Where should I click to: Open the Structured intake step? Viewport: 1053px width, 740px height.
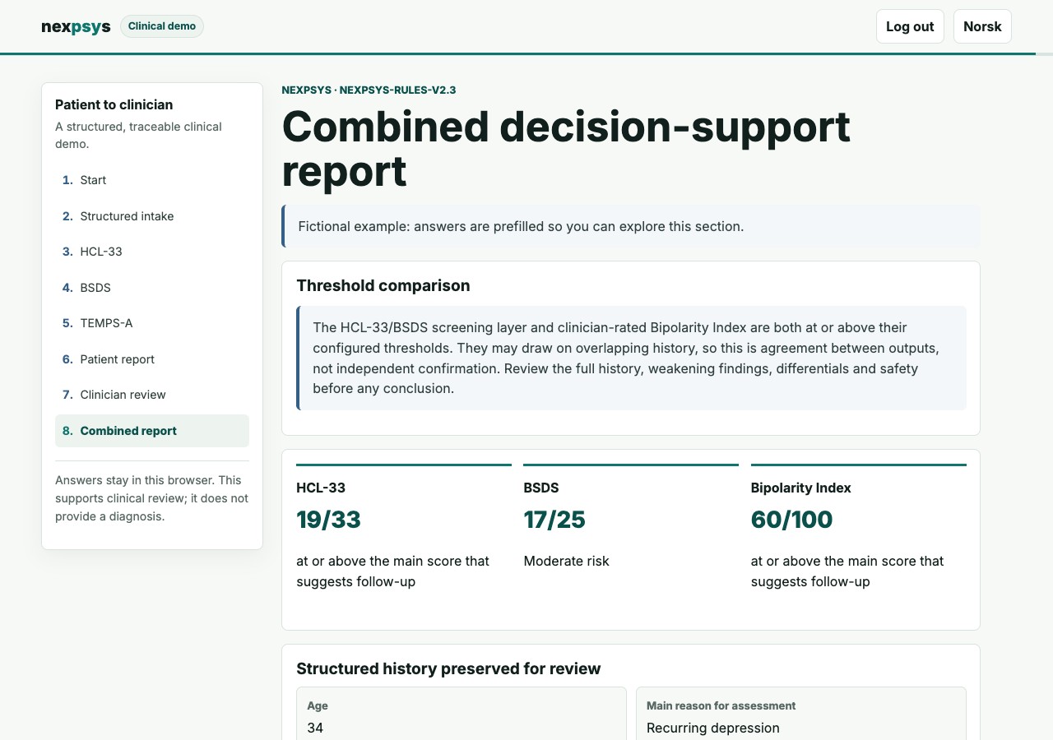152,216
